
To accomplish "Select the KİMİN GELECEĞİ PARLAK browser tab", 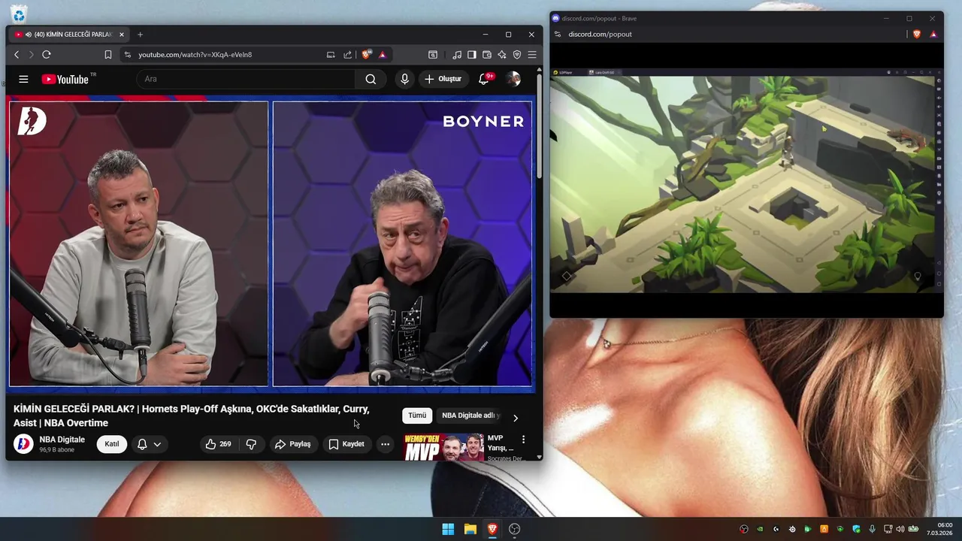I will (68, 35).
